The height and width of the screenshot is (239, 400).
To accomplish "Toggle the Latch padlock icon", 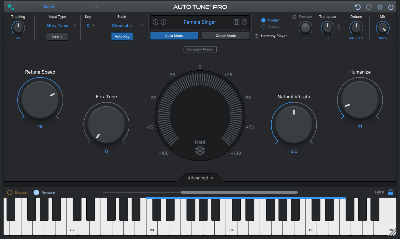I will [391, 192].
